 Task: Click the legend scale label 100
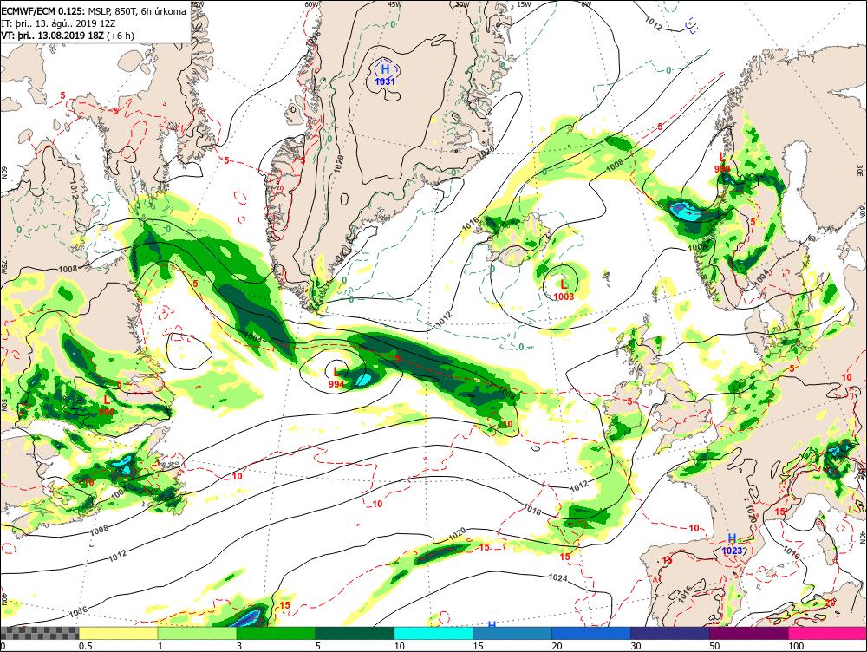click(796, 646)
